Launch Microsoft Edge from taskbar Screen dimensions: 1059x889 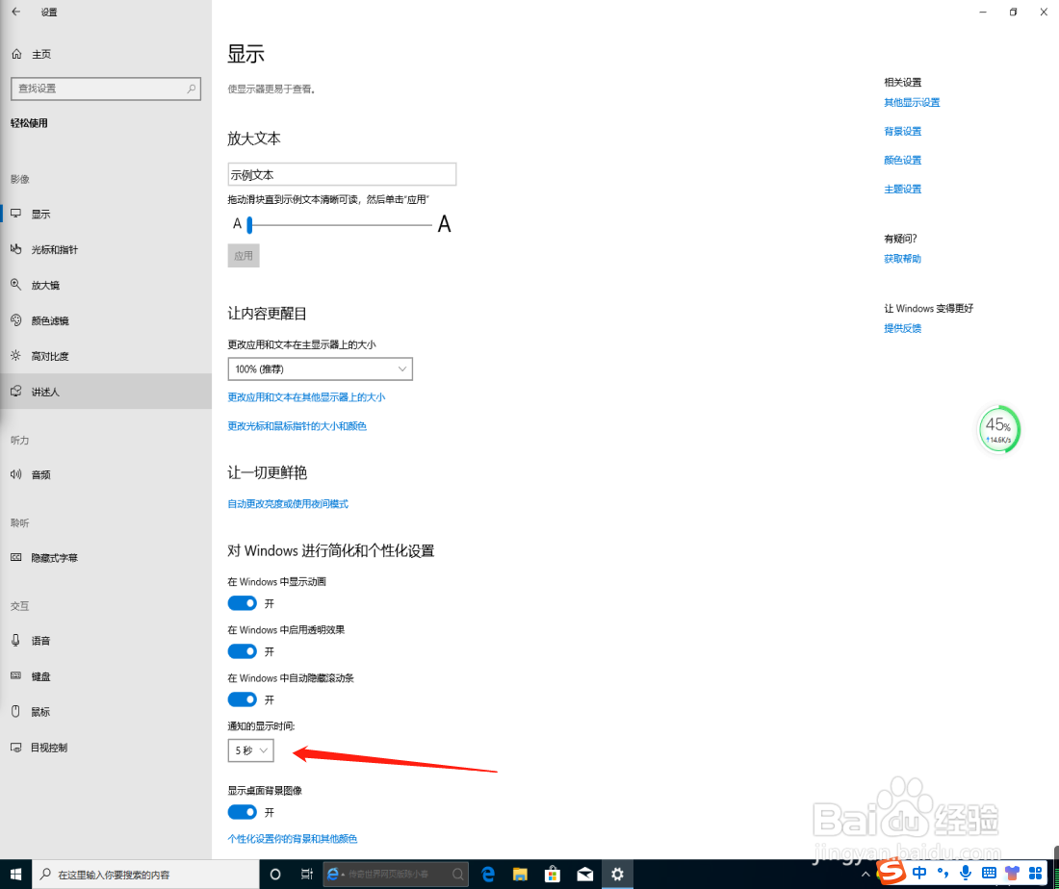pyautogui.click(x=488, y=875)
